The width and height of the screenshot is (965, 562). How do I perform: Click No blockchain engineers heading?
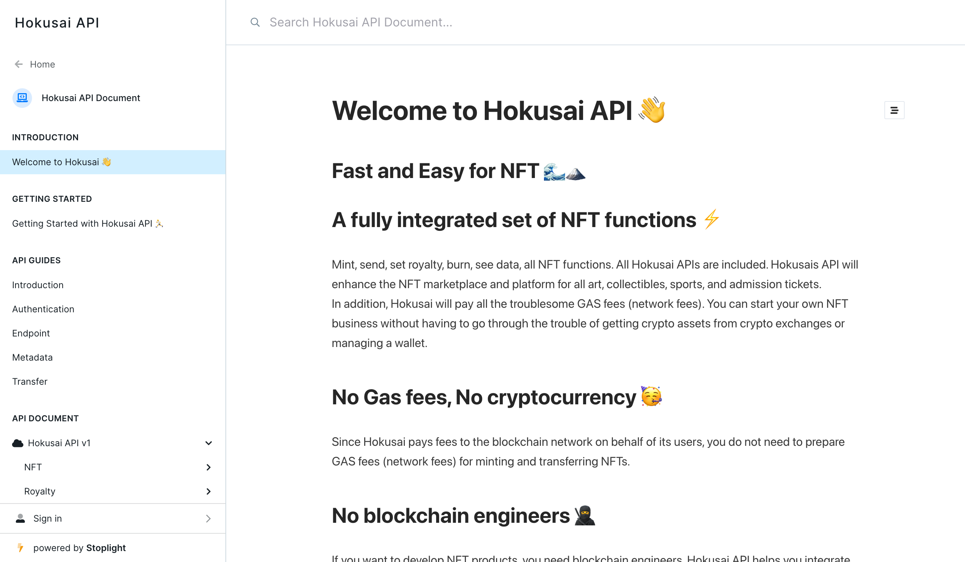click(463, 516)
